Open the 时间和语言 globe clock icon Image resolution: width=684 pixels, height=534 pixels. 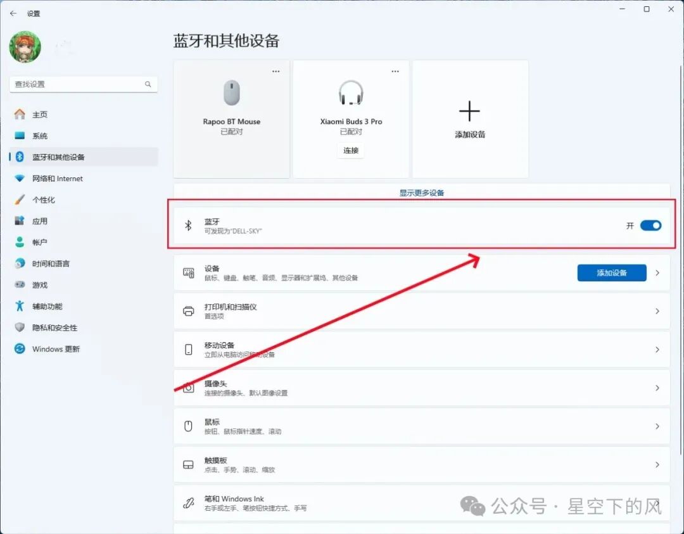point(20,264)
